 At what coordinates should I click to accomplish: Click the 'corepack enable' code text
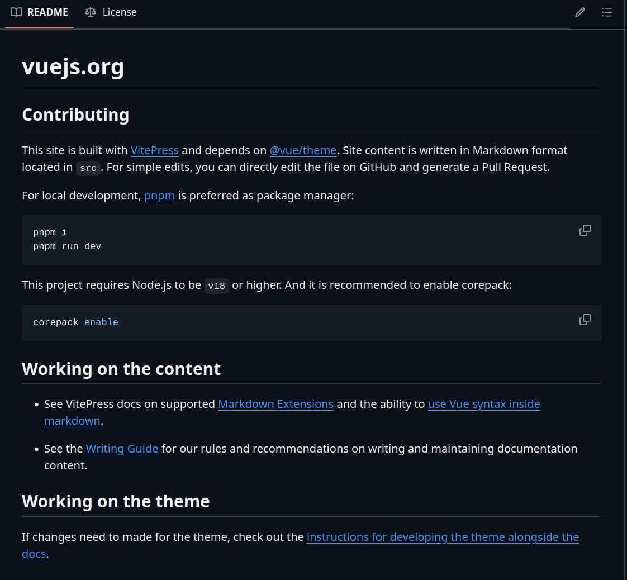coord(75,322)
